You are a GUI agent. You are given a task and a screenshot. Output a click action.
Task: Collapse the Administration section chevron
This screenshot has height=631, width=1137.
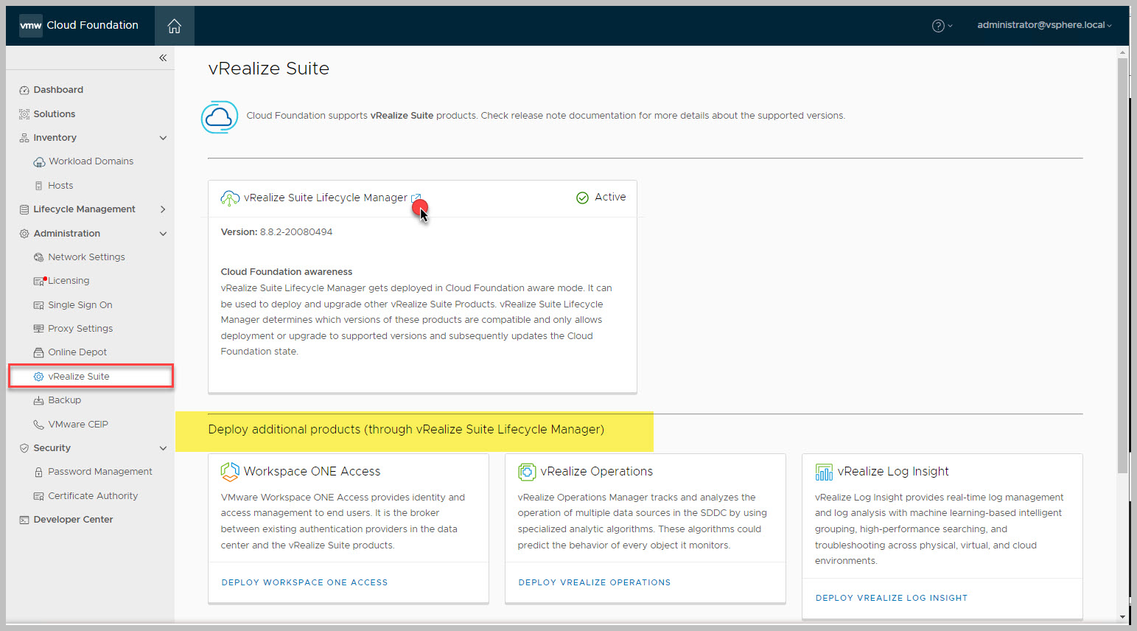click(x=163, y=234)
